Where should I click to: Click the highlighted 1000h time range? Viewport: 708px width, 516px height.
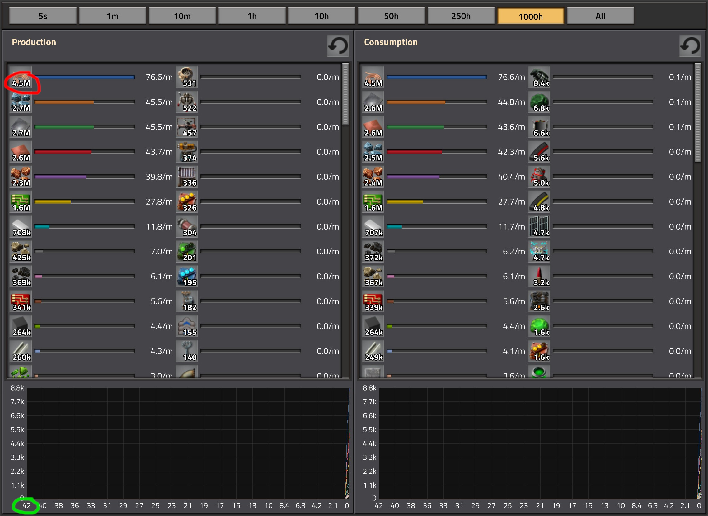pyautogui.click(x=531, y=16)
